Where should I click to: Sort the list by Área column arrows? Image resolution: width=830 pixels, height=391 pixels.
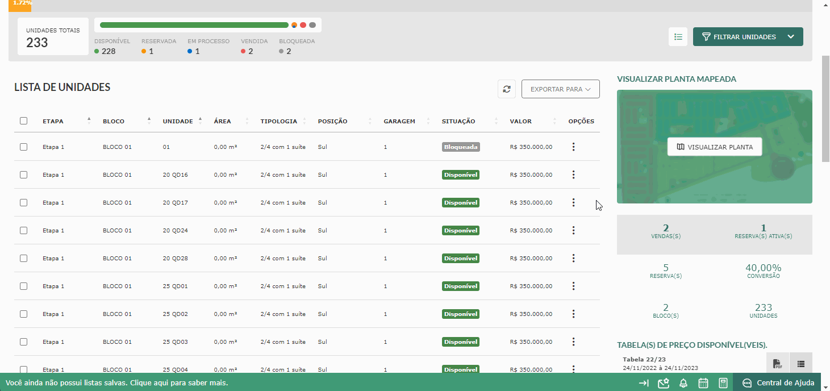(247, 121)
